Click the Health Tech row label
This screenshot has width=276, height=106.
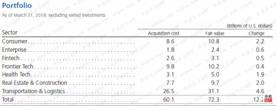click(16, 75)
